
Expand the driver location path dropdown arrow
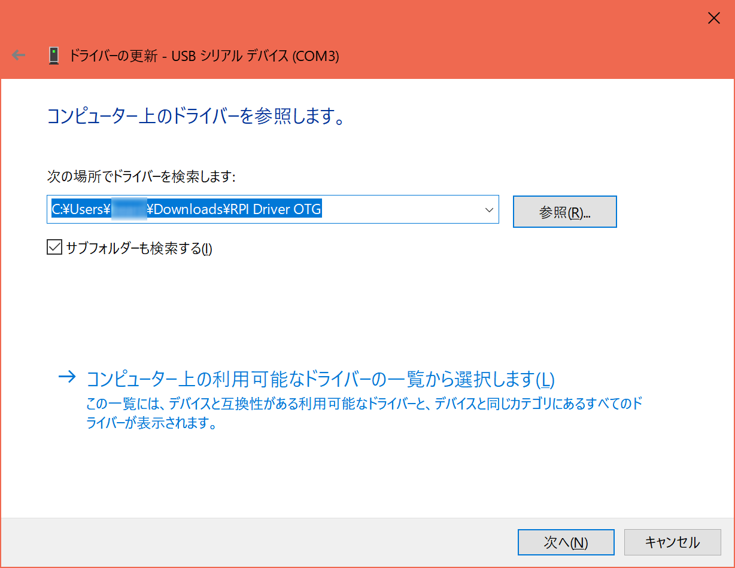click(x=488, y=210)
